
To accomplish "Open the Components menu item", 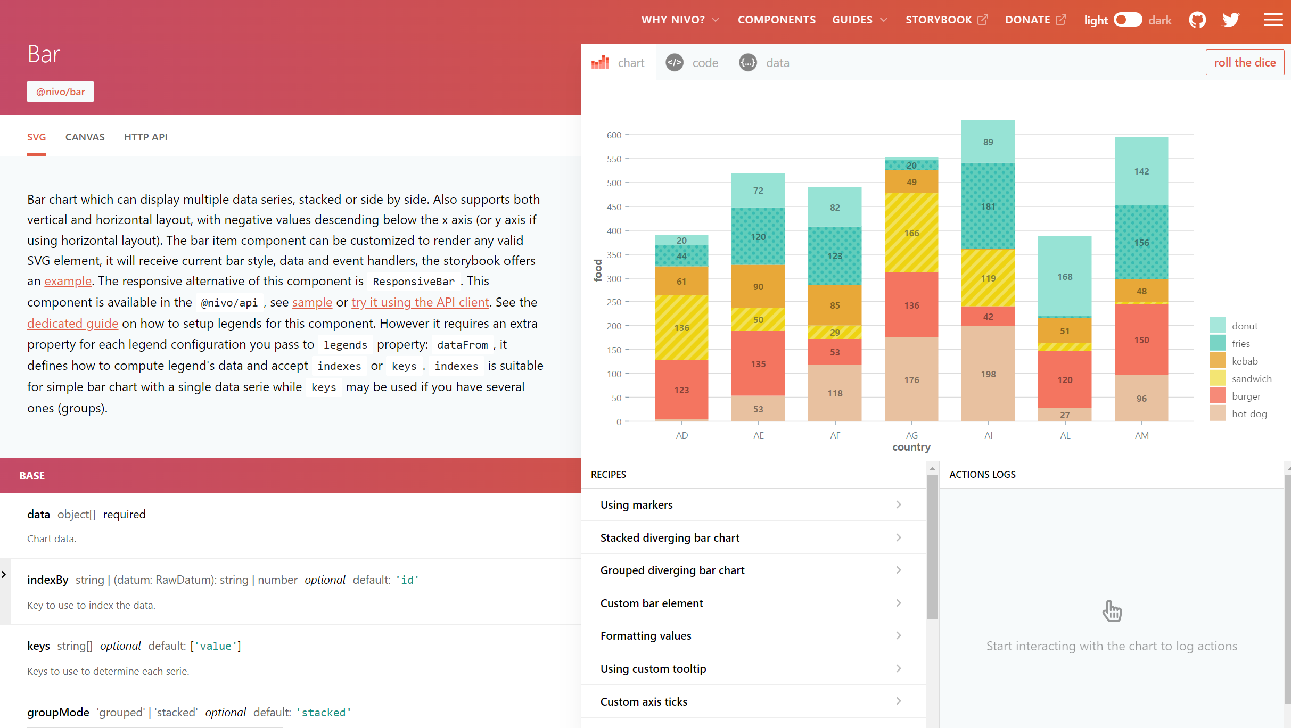I will 777,20.
